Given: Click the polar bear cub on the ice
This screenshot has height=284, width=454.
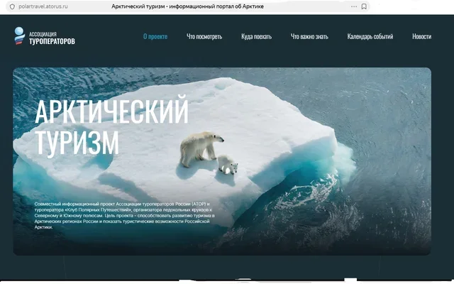Looking at the screenshot, I should [228, 165].
